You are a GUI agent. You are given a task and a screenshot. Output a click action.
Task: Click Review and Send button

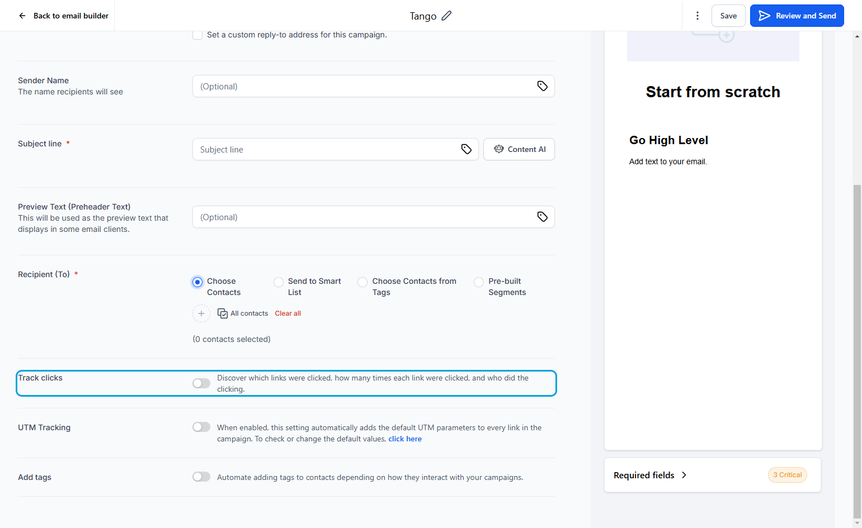click(797, 16)
